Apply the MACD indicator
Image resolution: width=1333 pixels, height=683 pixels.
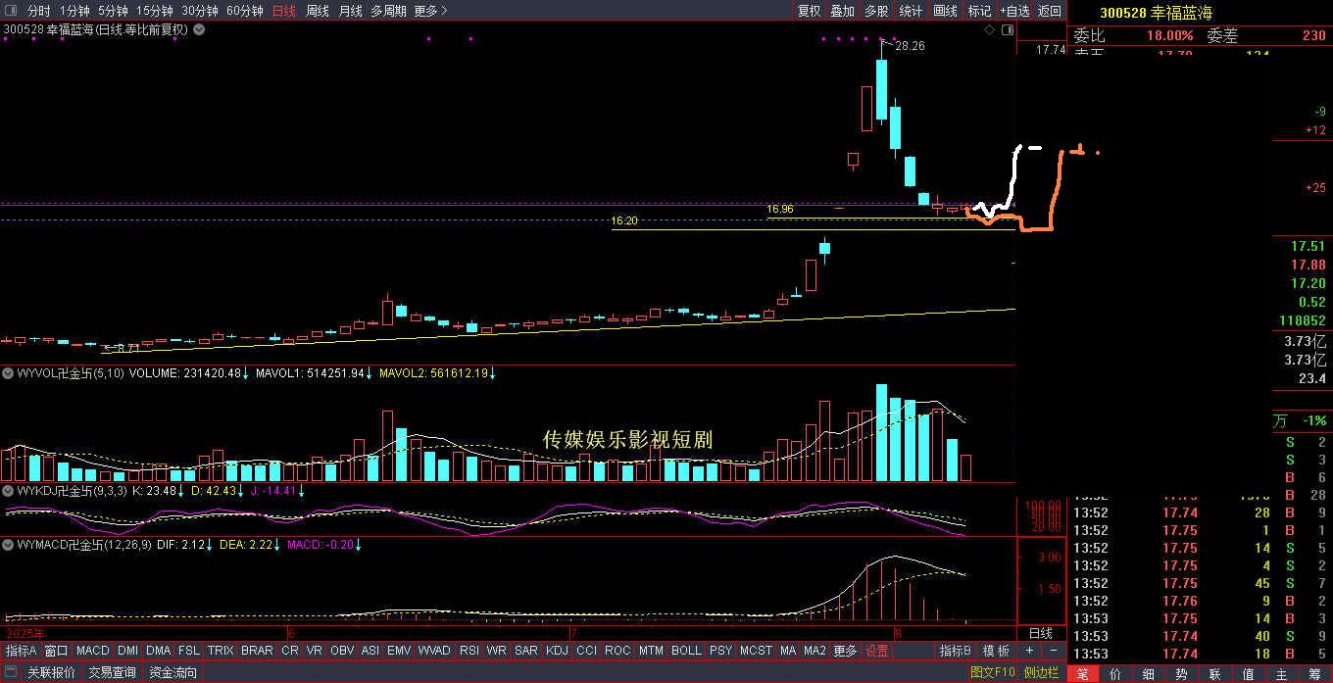[x=93, y=651]
